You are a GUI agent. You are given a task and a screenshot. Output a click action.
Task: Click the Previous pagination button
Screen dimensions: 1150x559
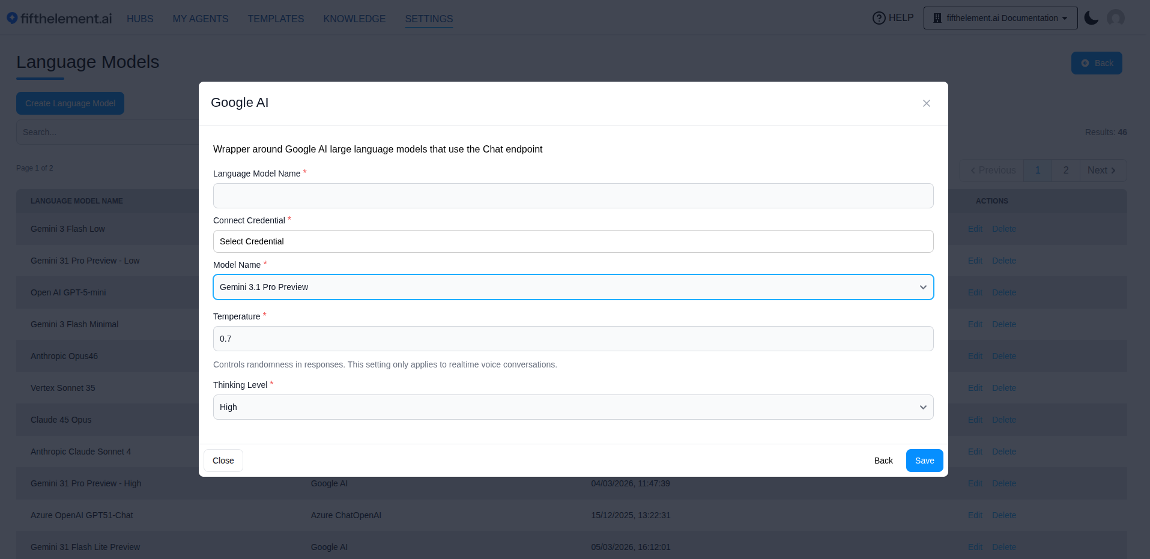(993, 171)
